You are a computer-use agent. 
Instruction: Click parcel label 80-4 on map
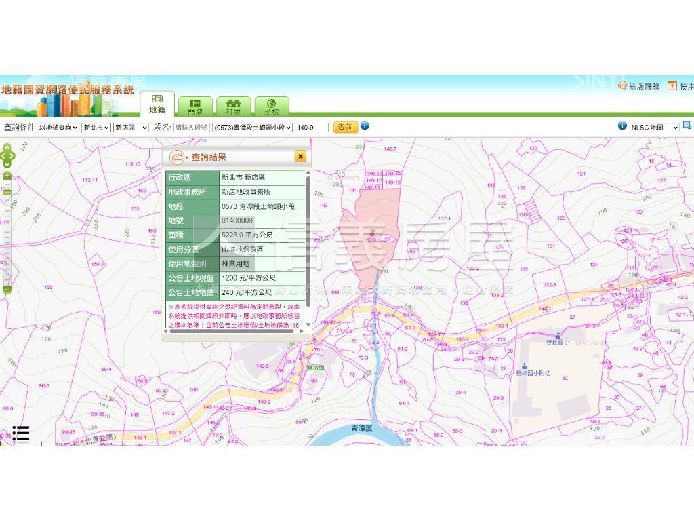click(x=106, y=369)
